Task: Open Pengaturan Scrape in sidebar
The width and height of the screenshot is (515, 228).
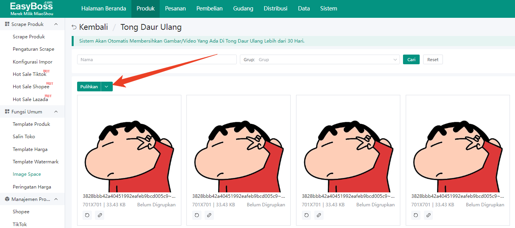Action: [x=33, y=49]
